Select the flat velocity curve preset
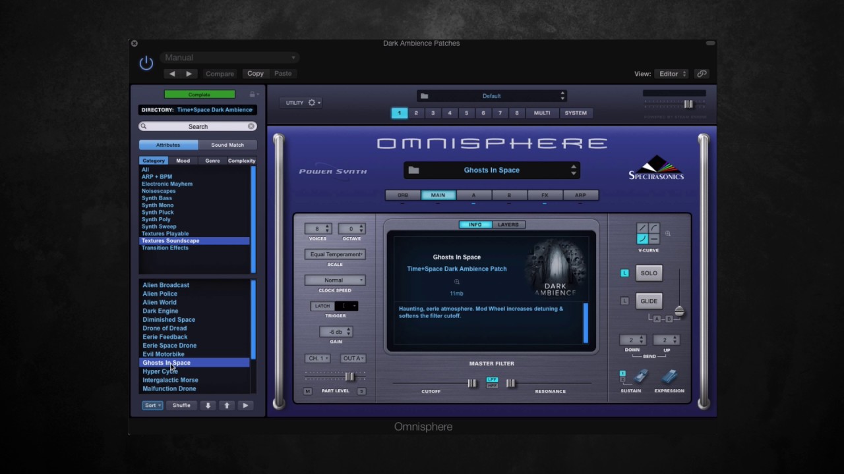Image resolution: width=844 pixels, height=474 pixels. click(x=654, y=239)
